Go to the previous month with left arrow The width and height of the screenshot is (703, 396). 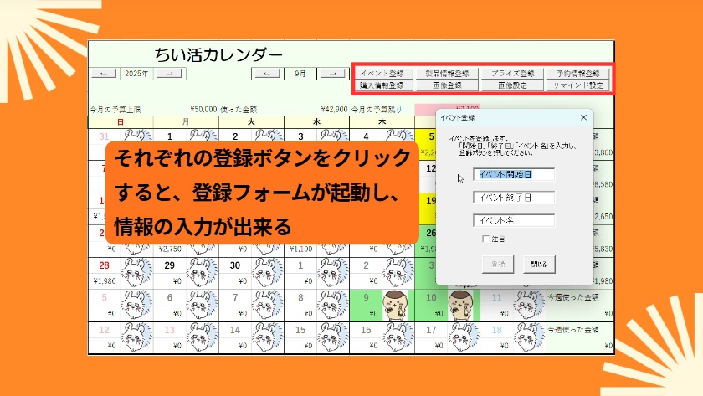(266, 74)
